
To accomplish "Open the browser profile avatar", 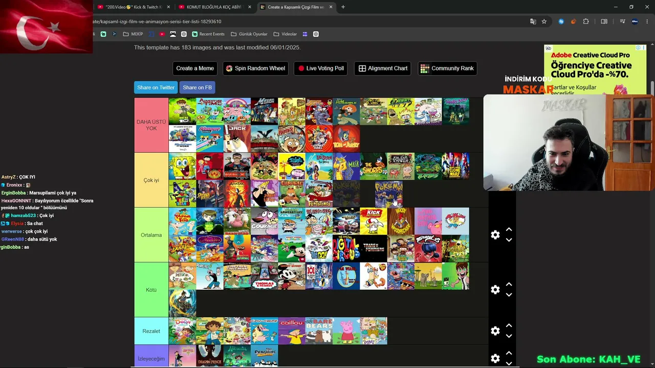I will (635, 21).
